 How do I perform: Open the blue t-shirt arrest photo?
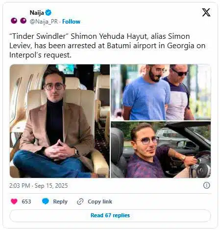[x=161, y=92]
